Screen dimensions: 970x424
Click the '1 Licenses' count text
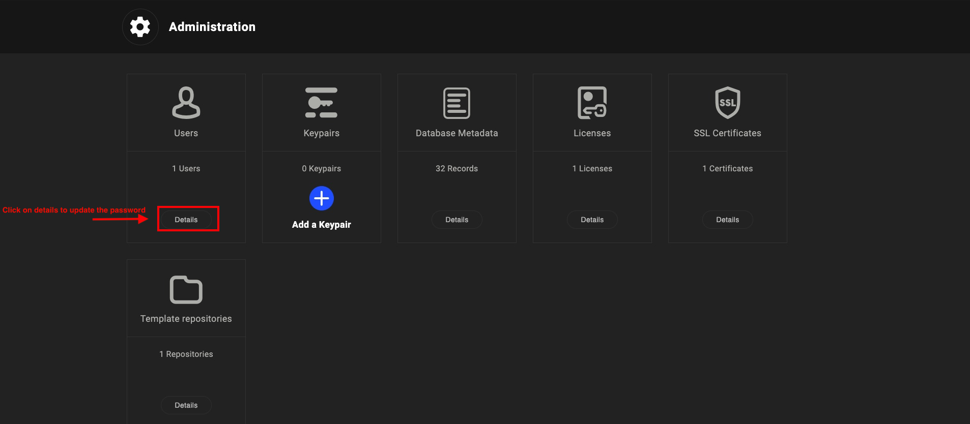pos(592,169)
